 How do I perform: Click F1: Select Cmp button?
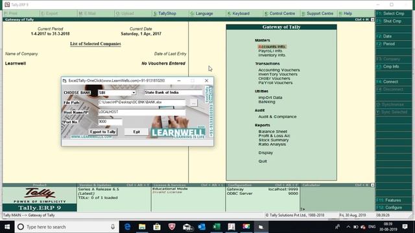(x=394, y=14)
